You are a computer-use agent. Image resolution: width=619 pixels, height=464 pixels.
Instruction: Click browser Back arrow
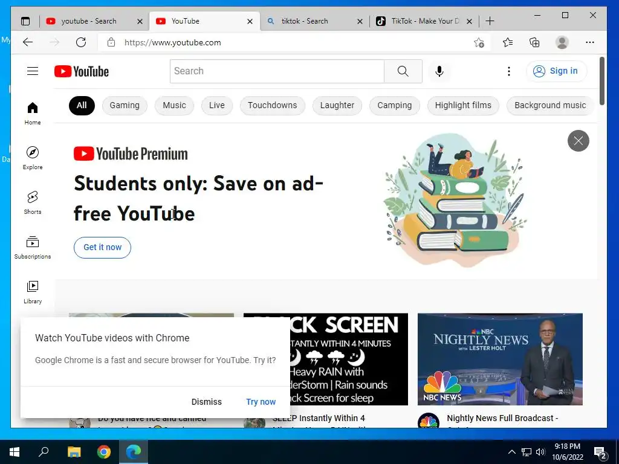[28, 42]
